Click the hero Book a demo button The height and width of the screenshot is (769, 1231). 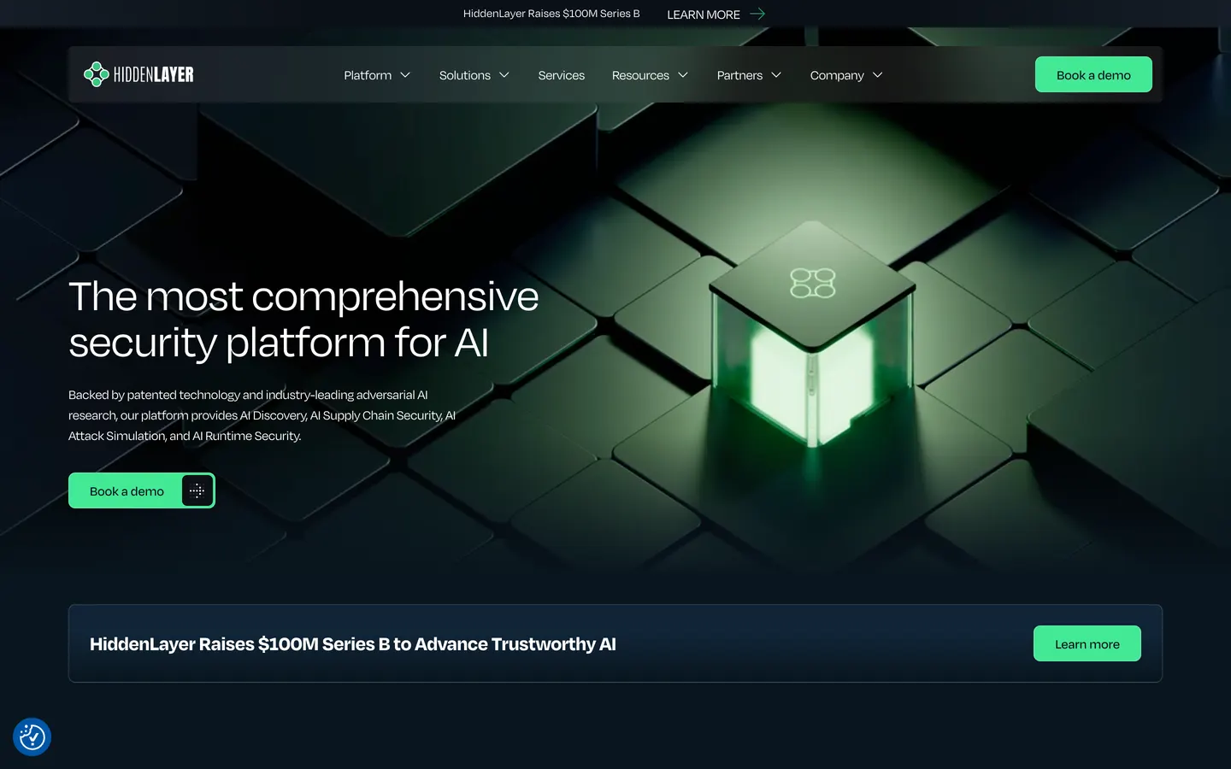(x=142, y=490)
